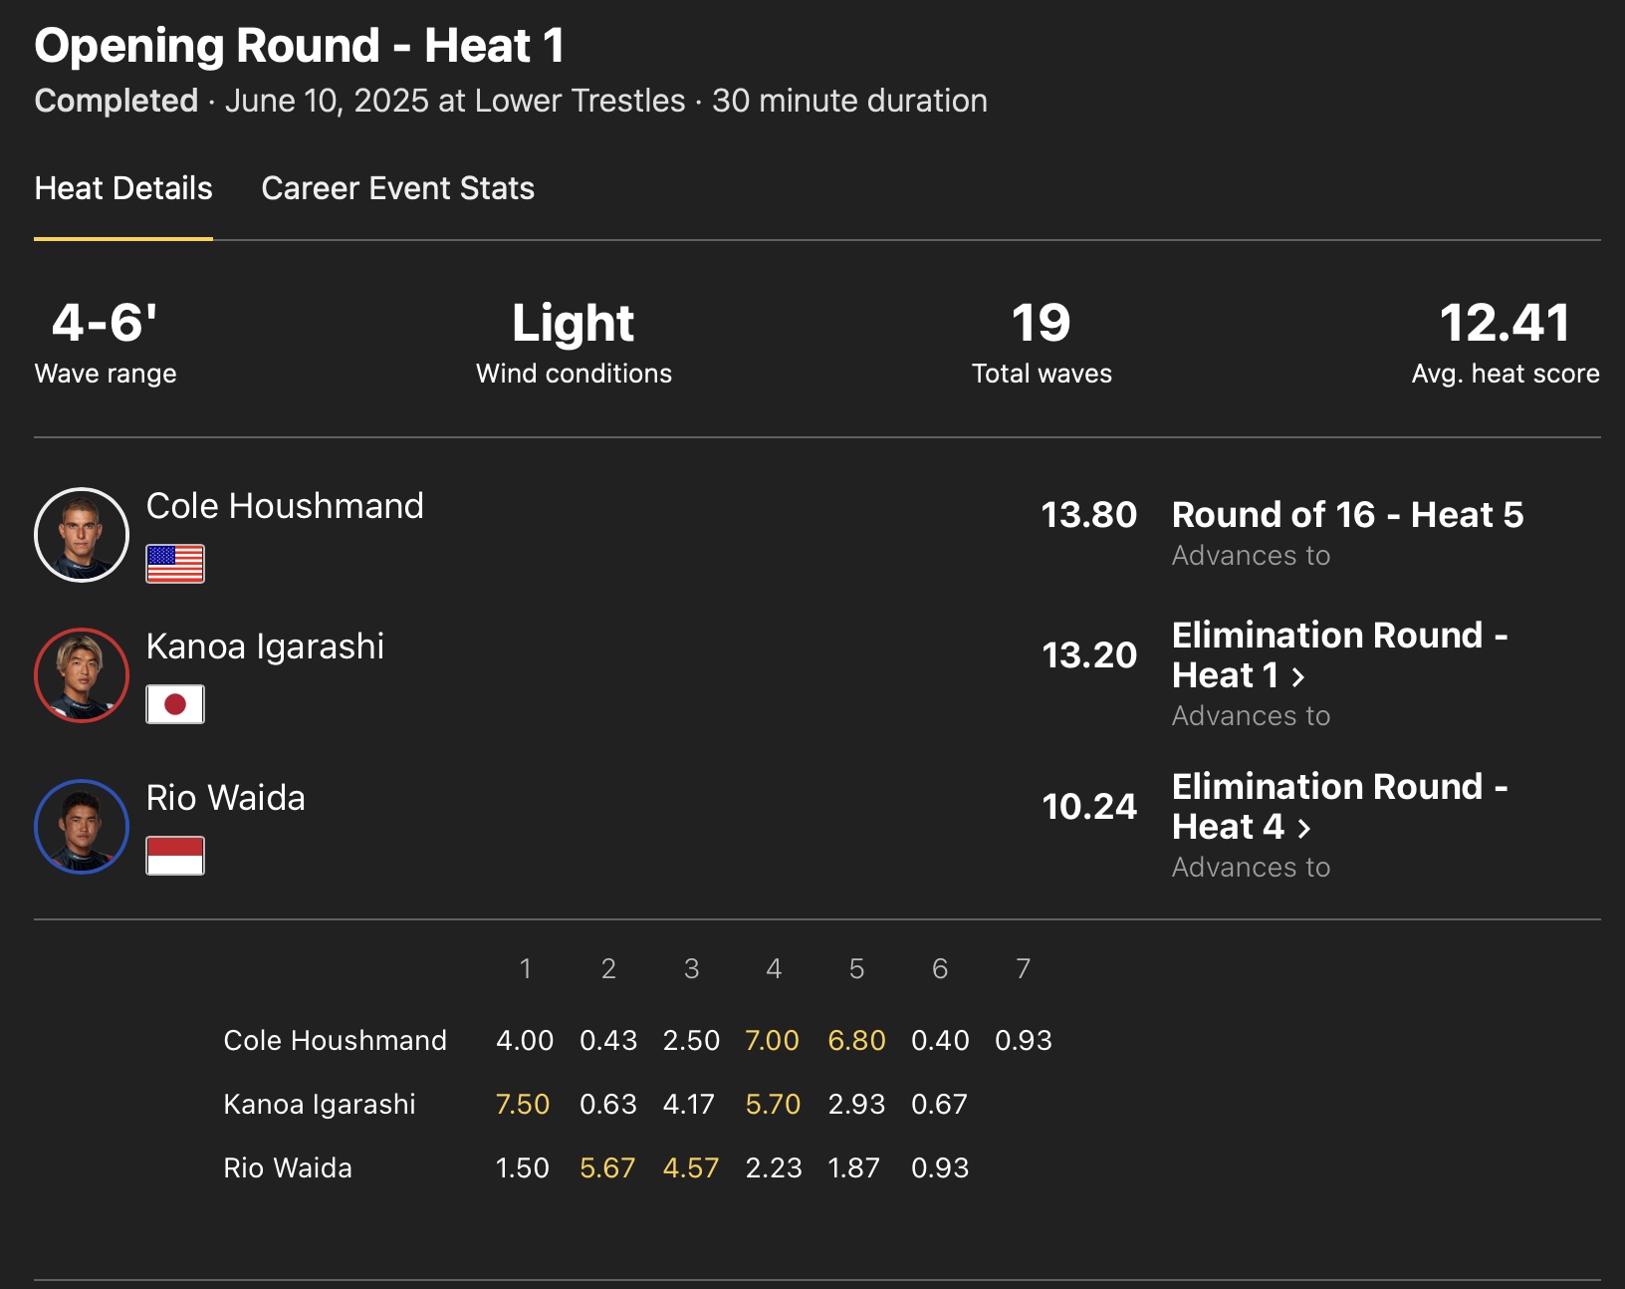Click the Indonesia flag icon

[x=175, y=856]
